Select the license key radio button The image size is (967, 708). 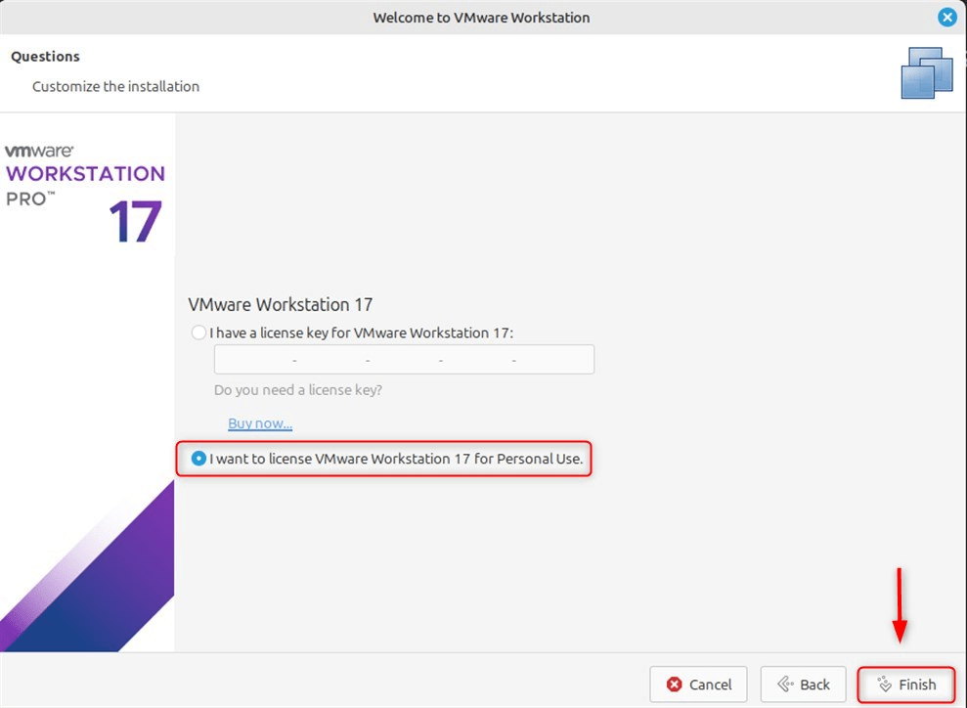198,333
